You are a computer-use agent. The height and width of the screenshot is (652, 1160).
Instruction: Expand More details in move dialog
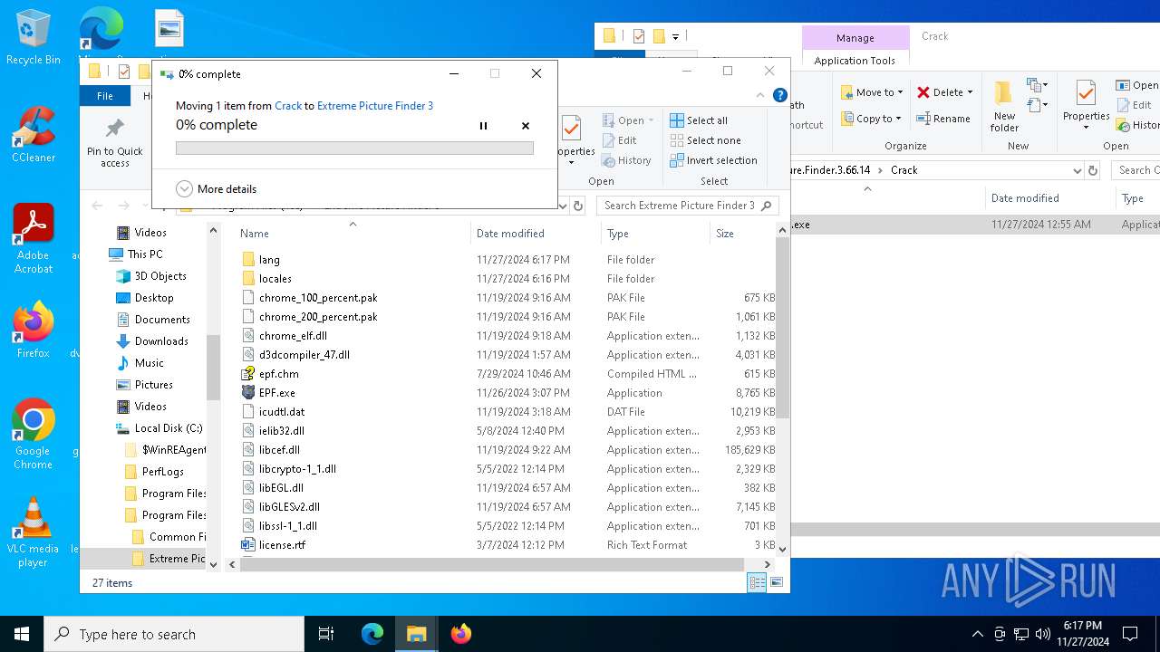click(x=216, y=189)
